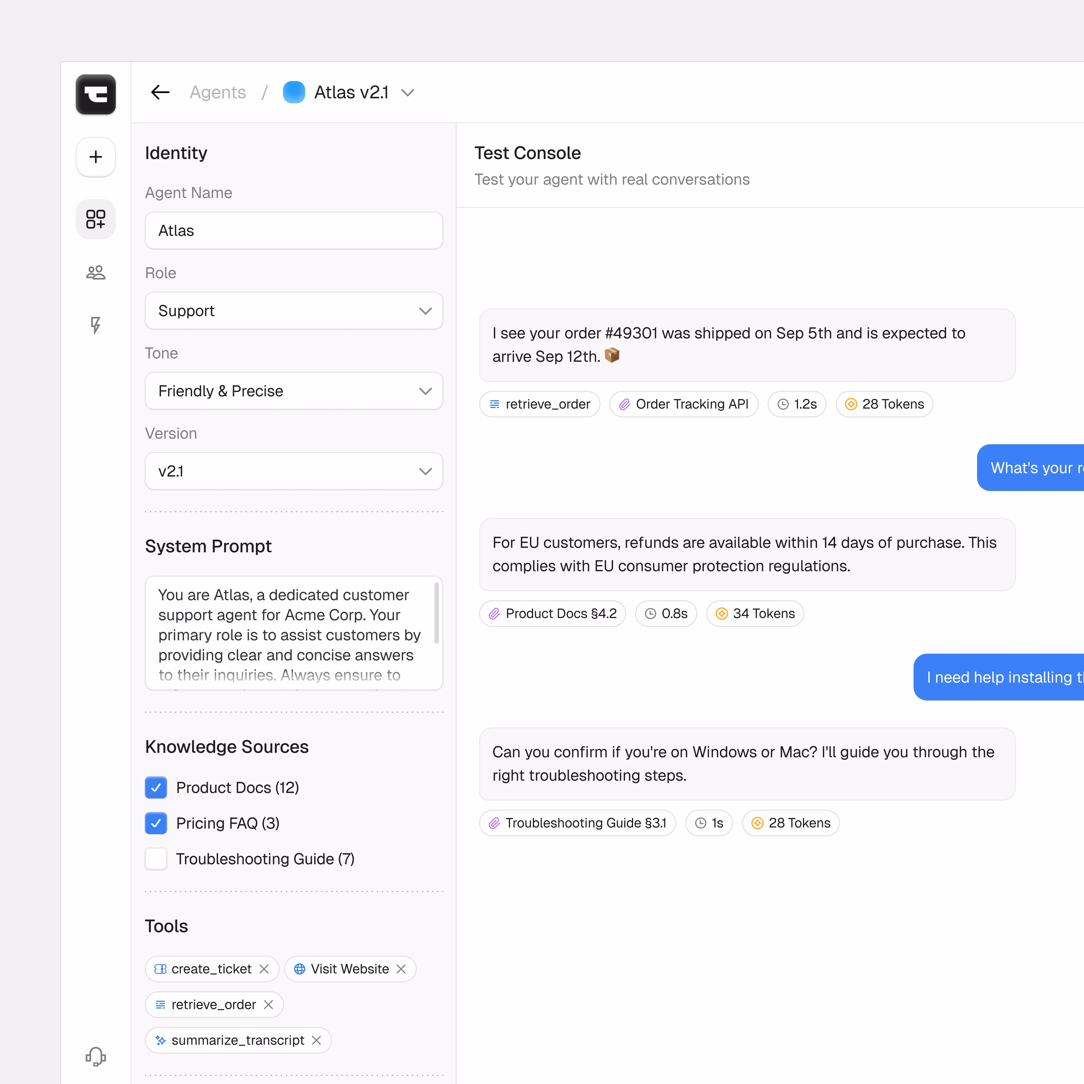
Task: Uncheck the Pricing FAQ (3) checkbox
Action: coord(156,823)
